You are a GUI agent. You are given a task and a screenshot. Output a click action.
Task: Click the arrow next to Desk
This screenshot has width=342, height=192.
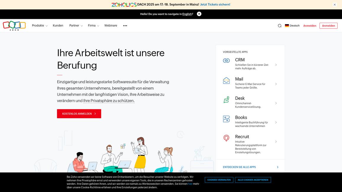coord(276,103)
